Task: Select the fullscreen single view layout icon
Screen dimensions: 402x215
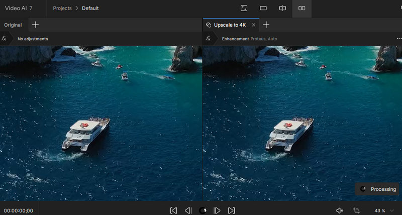Action: [x=244, y=8]
